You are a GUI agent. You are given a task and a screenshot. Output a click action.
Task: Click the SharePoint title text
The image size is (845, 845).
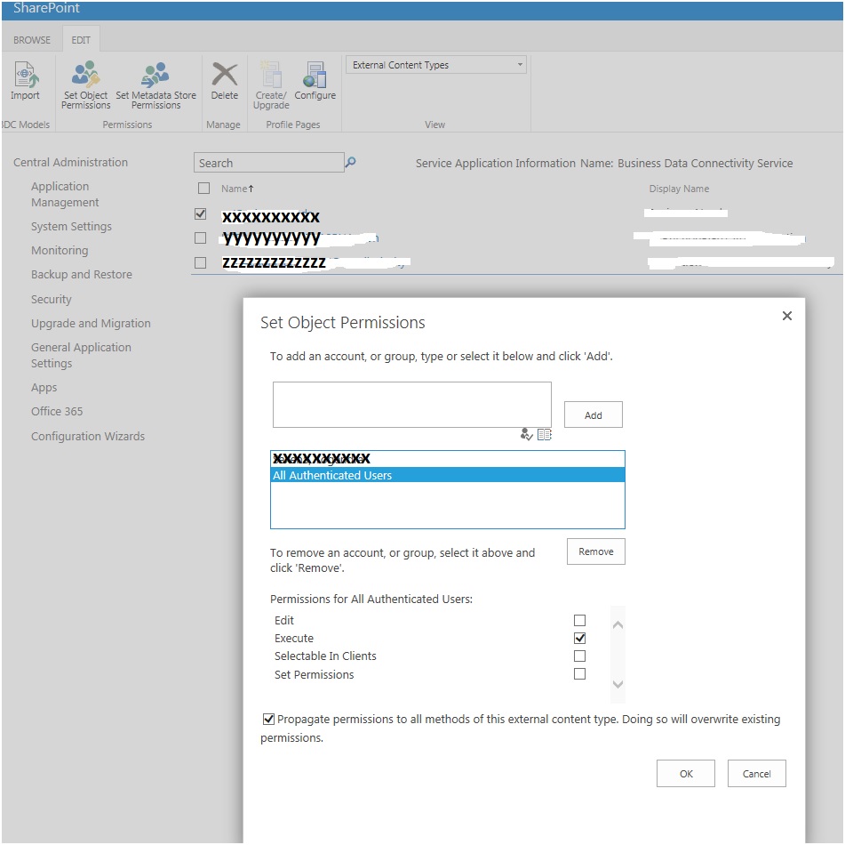(46, 8)
